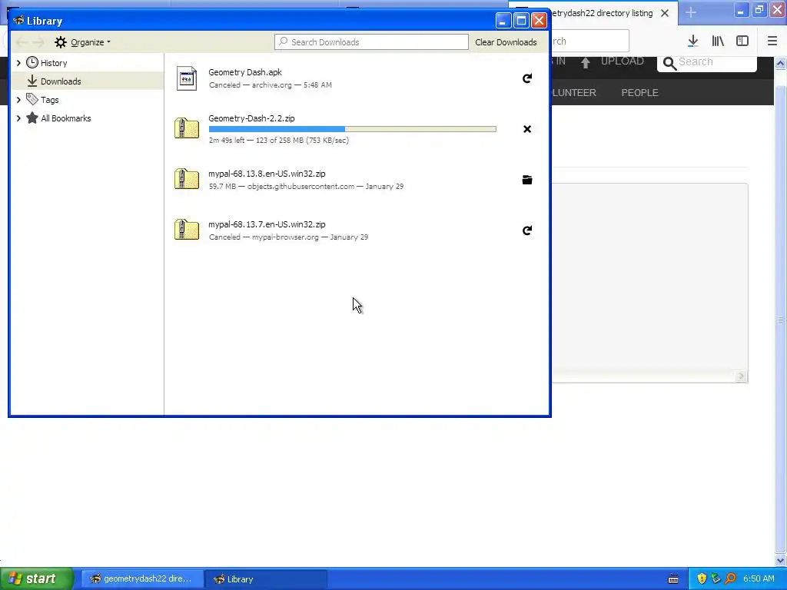Image resolution: width=787 pixels, height=590 pixels.
Task: Select Downloads in the Library sidebar
Action: click(x=88, y=81)
